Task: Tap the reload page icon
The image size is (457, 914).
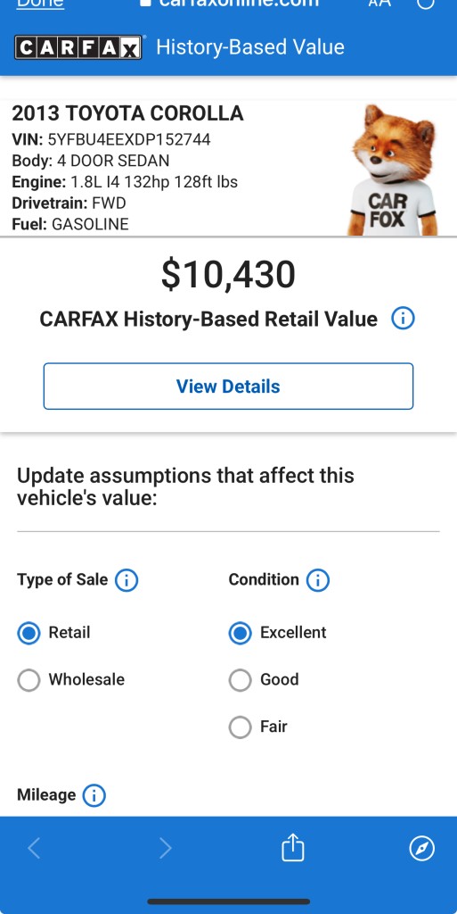Action: (x=426, y=4)
